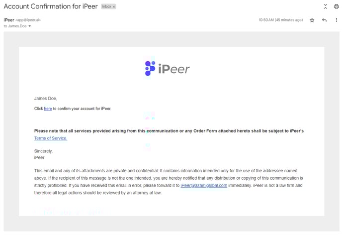Click the Inbox label tag

point(106,6)
